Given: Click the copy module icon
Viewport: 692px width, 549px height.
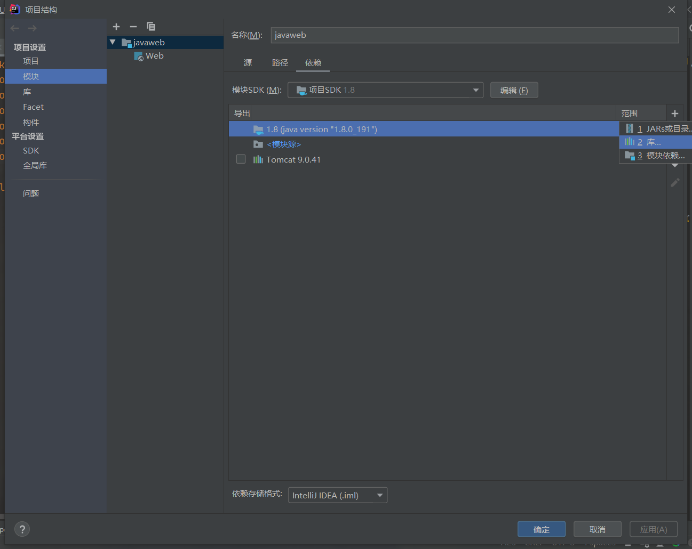Looking at the screenshot, I should click(x=151, y=27).
